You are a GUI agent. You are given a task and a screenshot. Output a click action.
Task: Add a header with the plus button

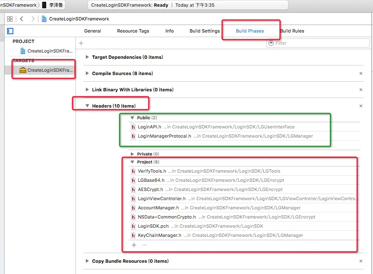[134, 245]
